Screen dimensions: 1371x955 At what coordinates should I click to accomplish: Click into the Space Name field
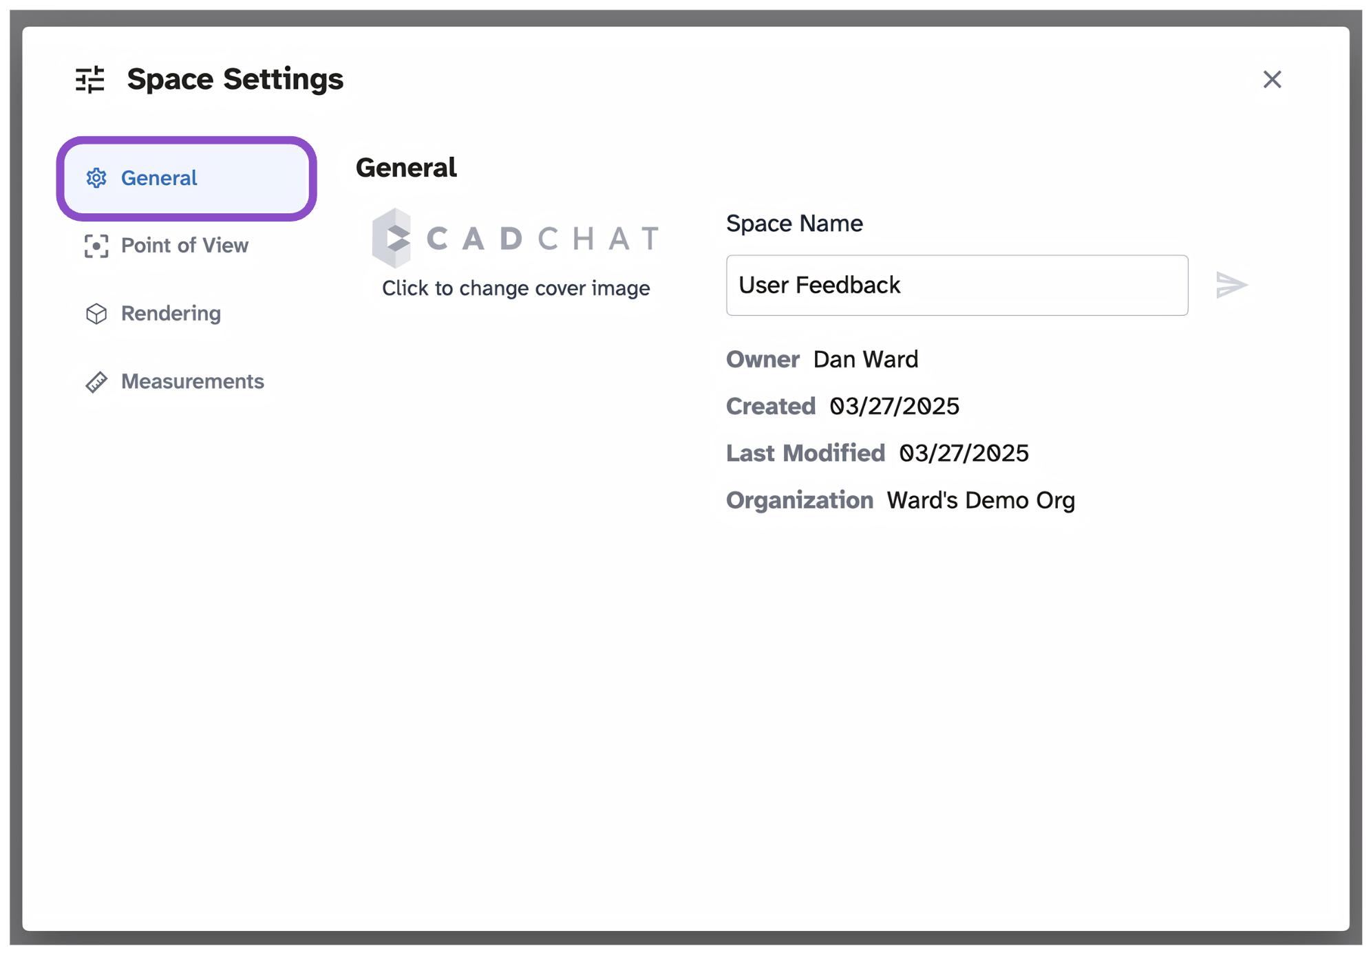(x=957, y=286)
